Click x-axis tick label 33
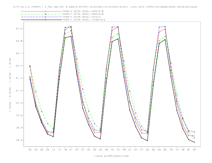The width and height of the screenshot is (212, 163). [94, 150]
